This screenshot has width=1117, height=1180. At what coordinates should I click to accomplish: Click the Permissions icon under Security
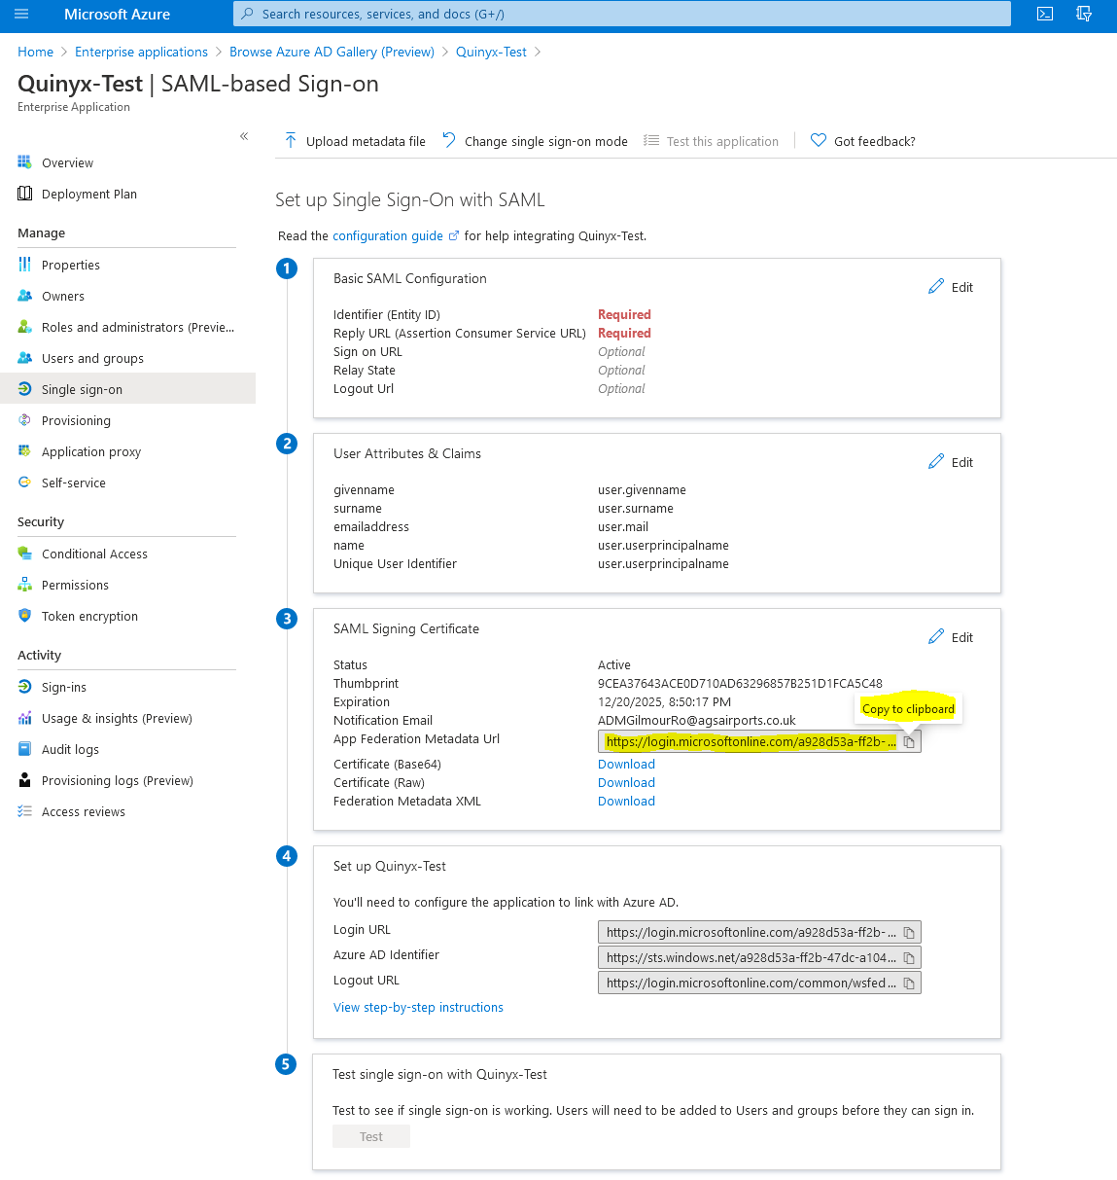(24, 585)
